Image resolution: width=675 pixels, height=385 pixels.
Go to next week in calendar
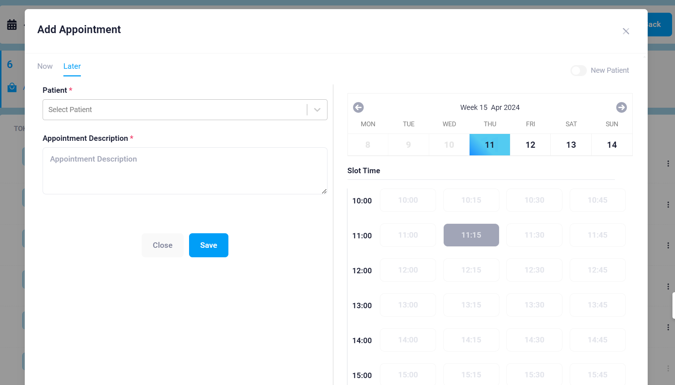click(x=621, y=107)
